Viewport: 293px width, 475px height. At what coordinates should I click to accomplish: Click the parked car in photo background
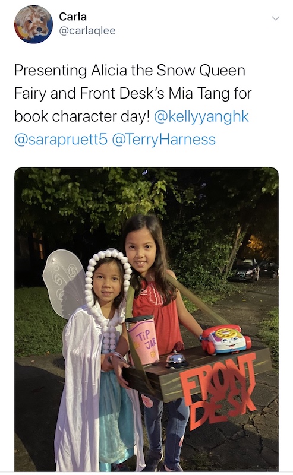coord(245,270)
